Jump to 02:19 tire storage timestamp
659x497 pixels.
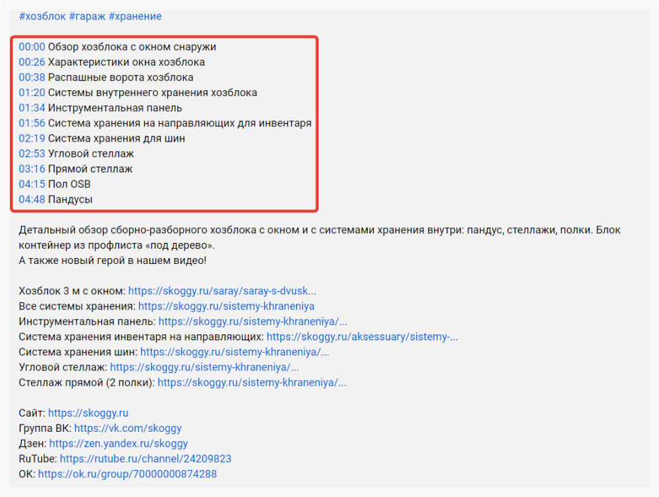32,138
